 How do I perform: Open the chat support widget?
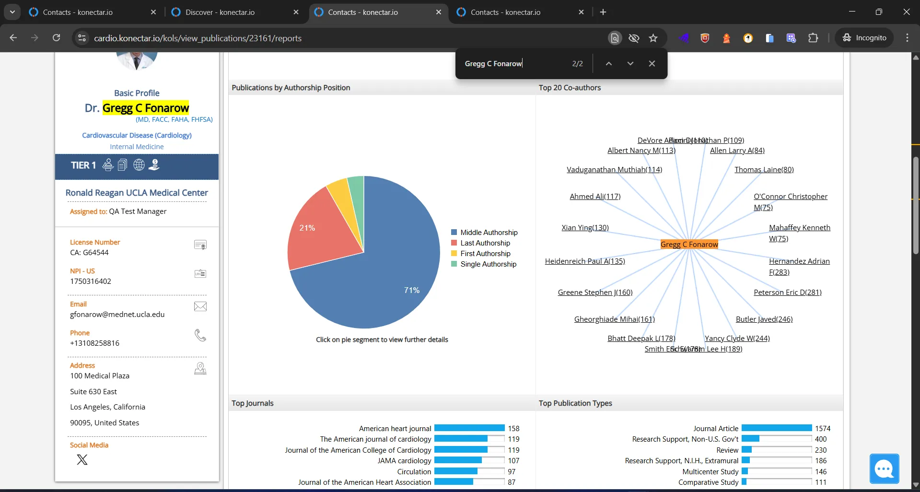point(884,469)
